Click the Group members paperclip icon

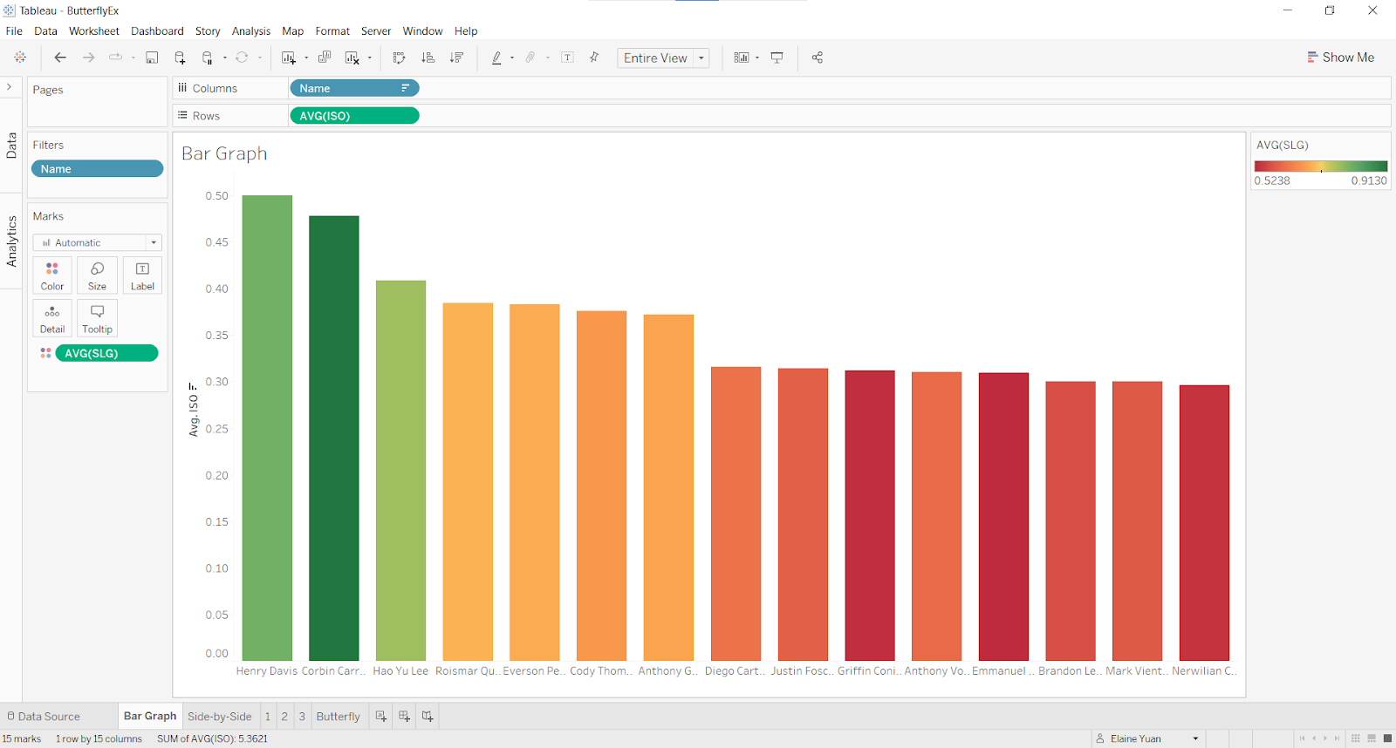(x=530, y=58)
